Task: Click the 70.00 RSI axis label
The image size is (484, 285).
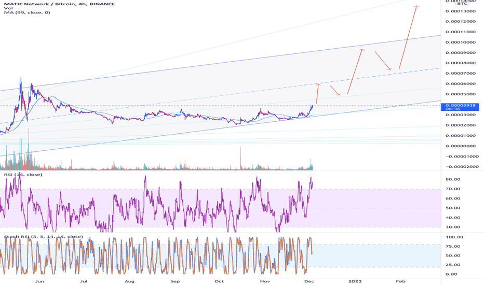Action: (453, 189)
